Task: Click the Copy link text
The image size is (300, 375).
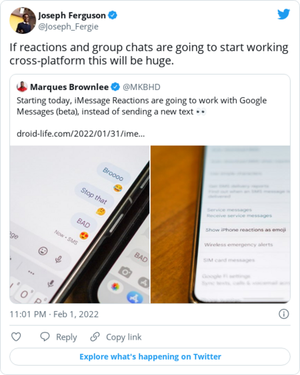Action: click(124, 337)
